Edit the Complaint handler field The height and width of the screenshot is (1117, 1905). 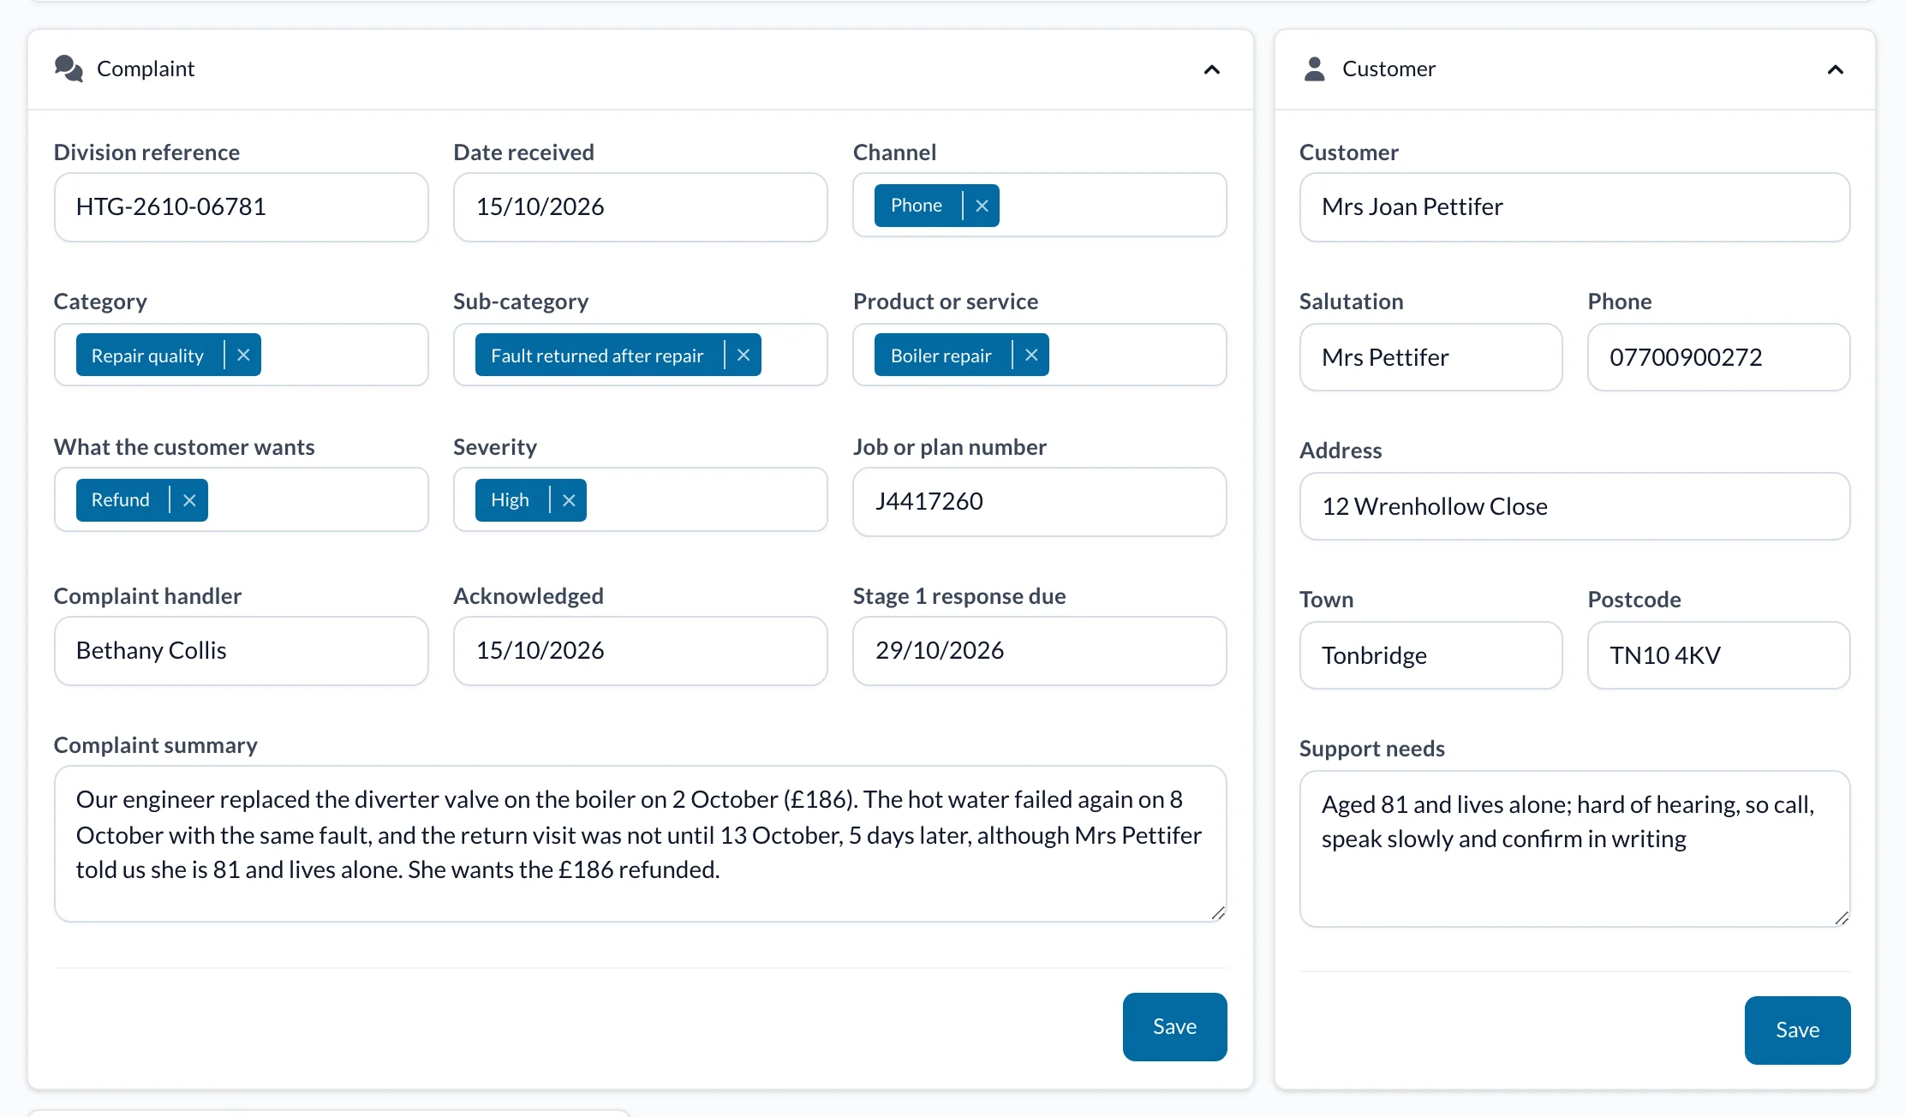coord(242,651)
